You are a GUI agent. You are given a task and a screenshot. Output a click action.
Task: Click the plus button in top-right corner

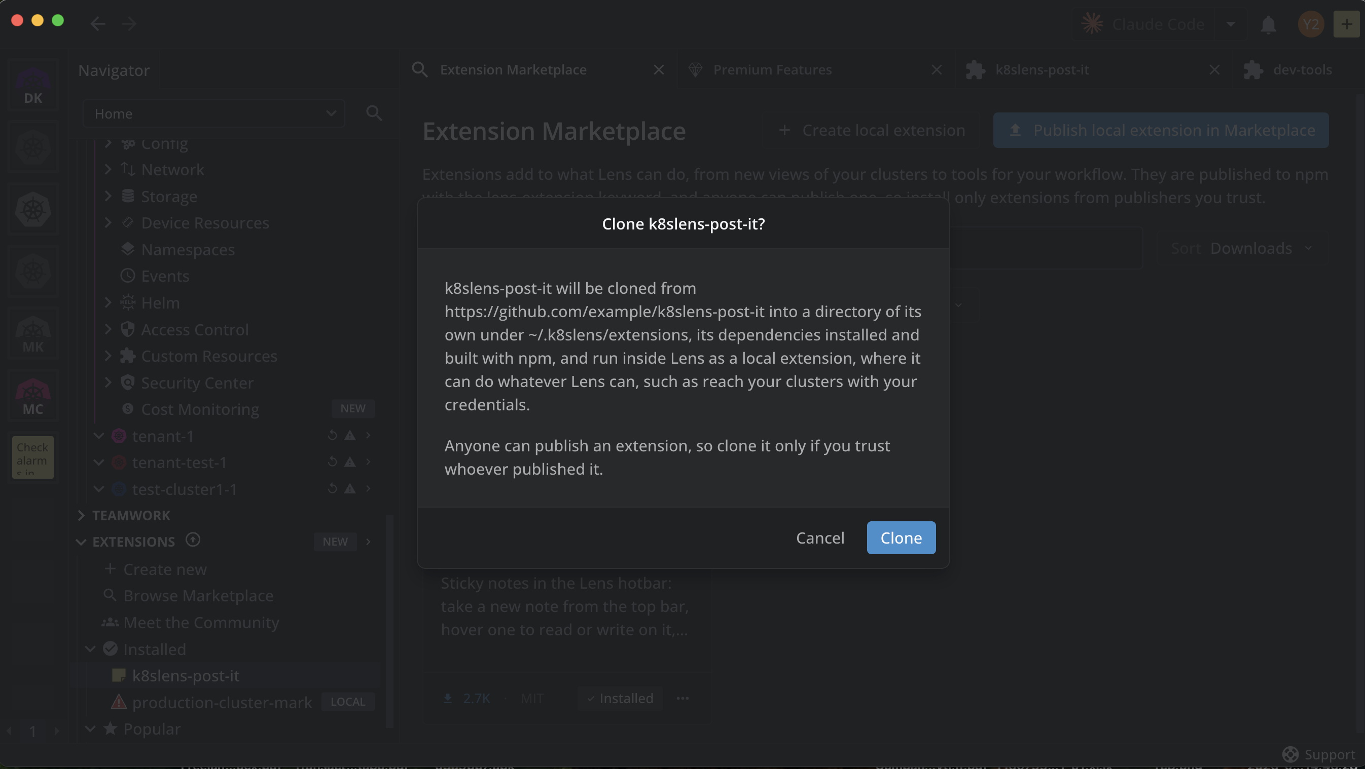click(1346, 24)
